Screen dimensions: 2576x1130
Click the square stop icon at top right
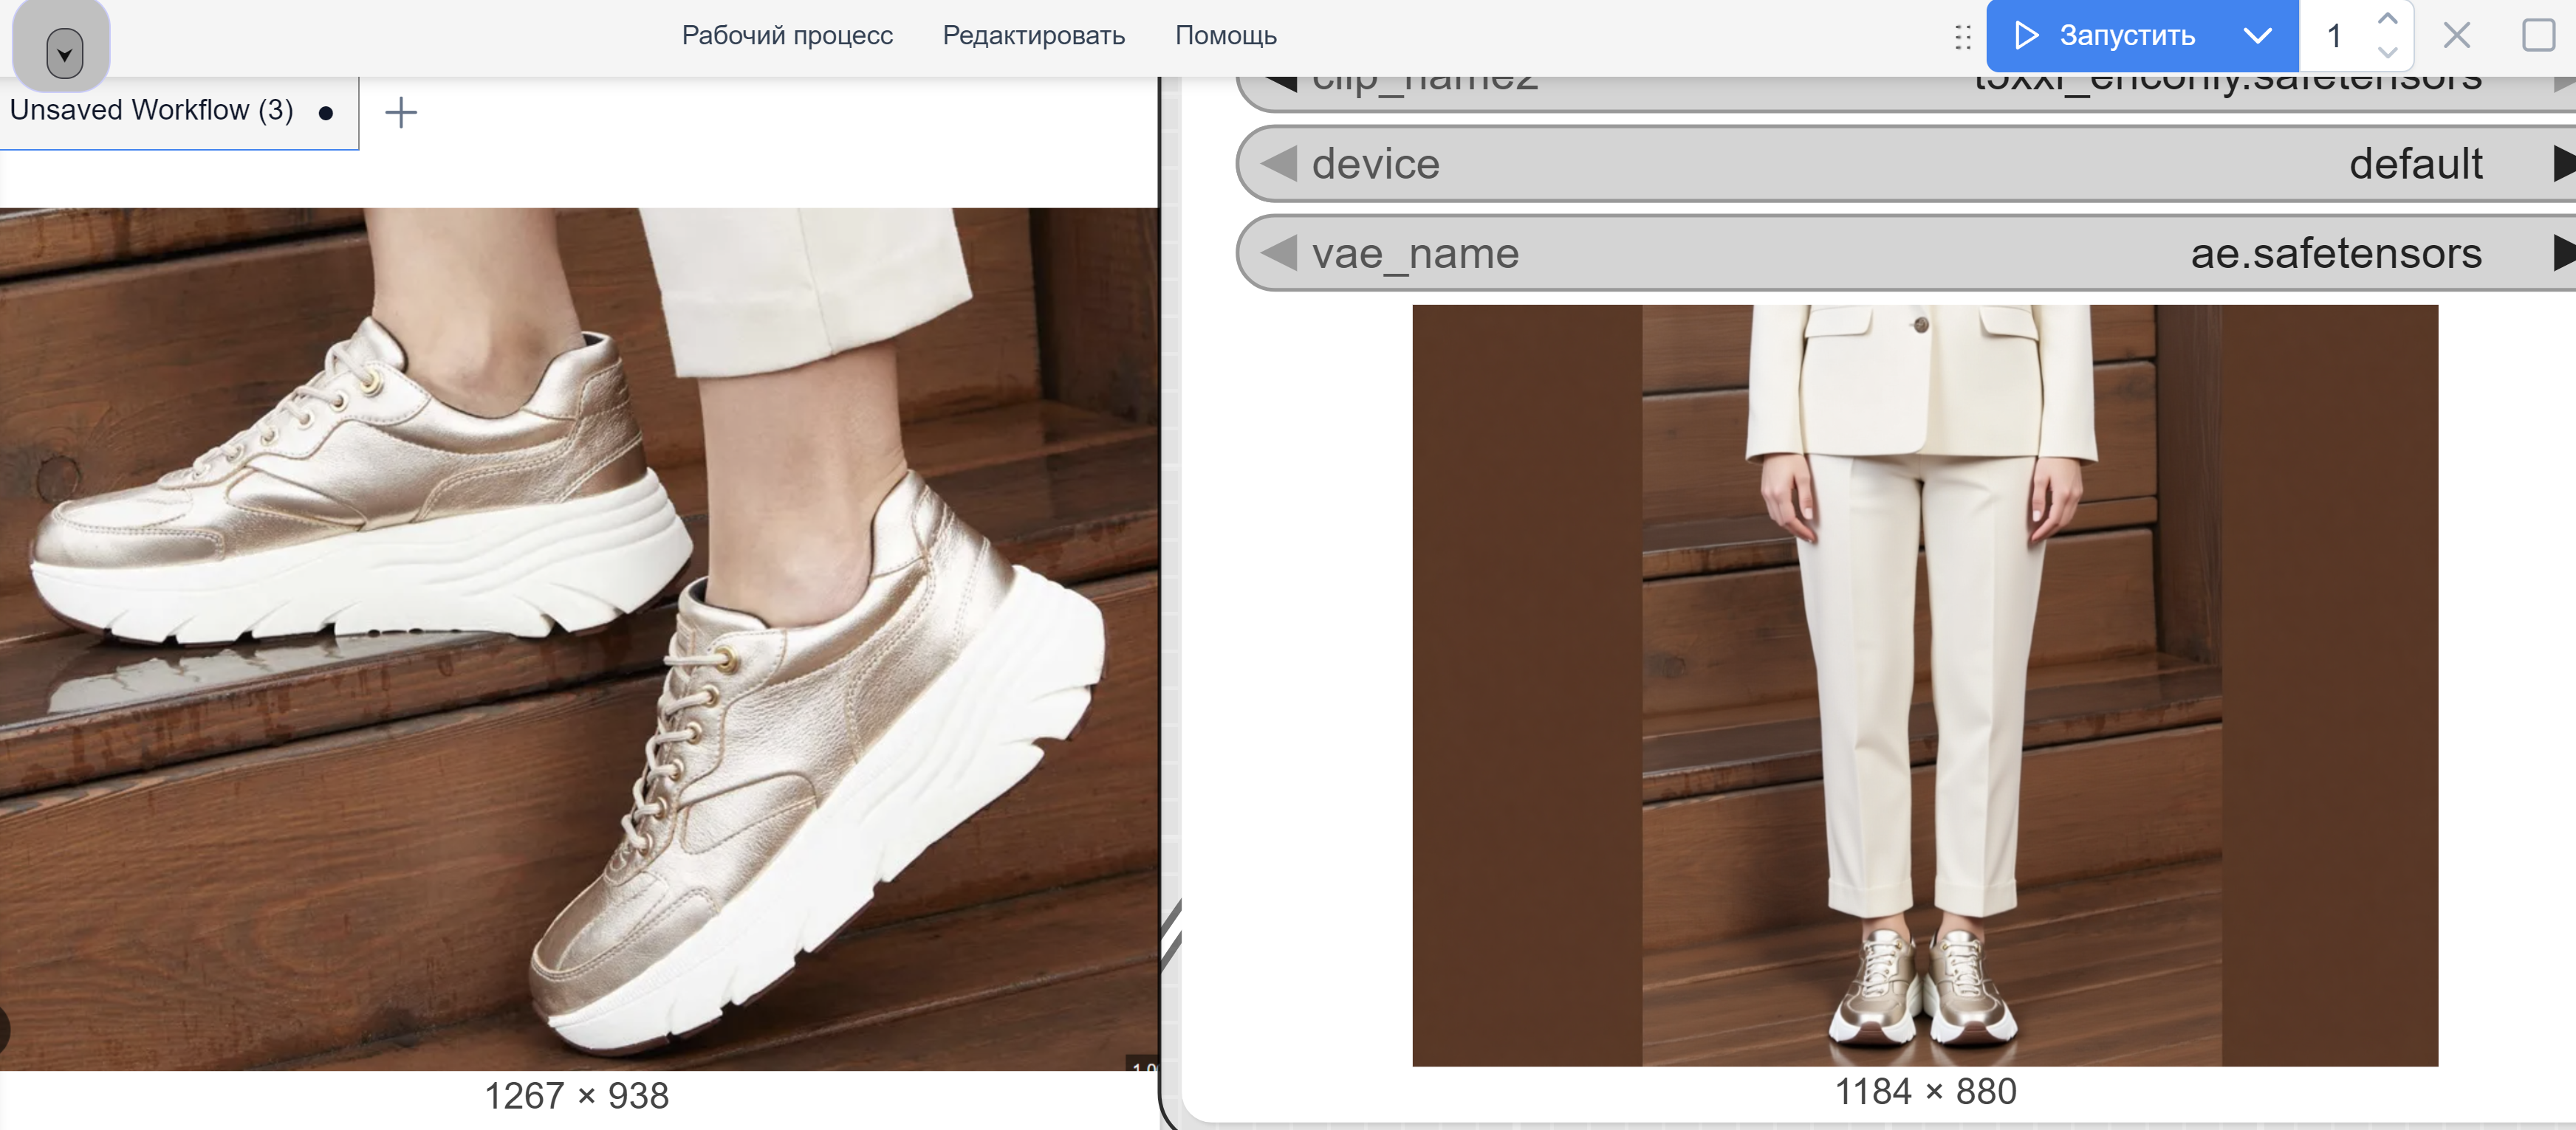tap(2537, 36)
